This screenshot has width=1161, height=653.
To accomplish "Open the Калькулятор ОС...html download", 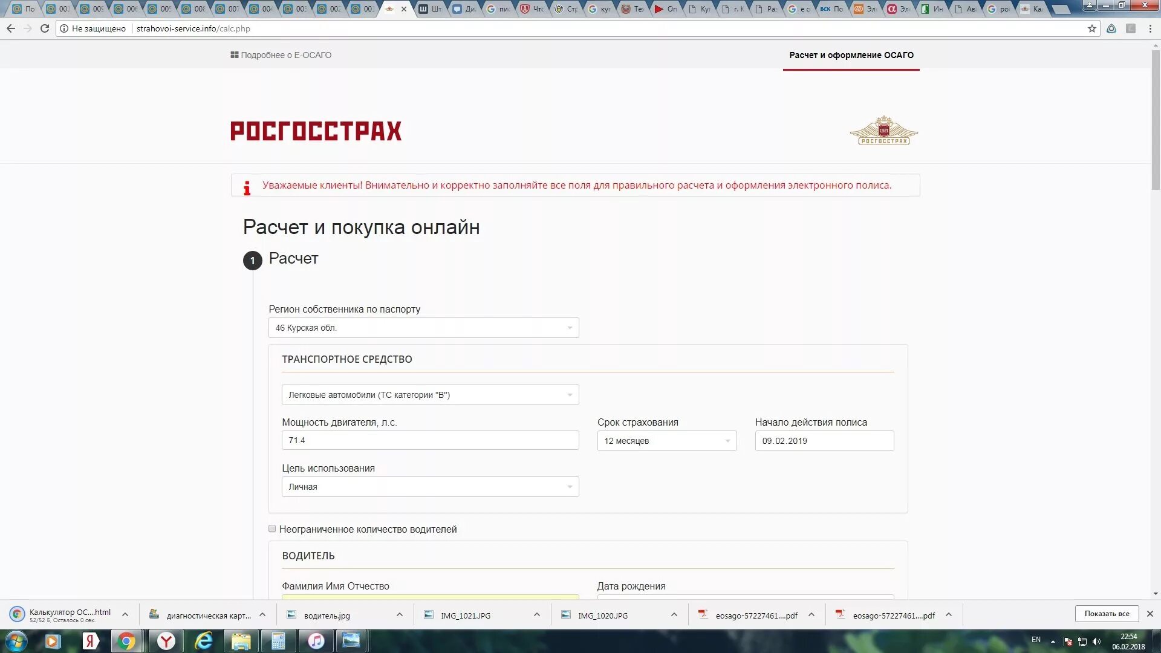I will 60,615.
